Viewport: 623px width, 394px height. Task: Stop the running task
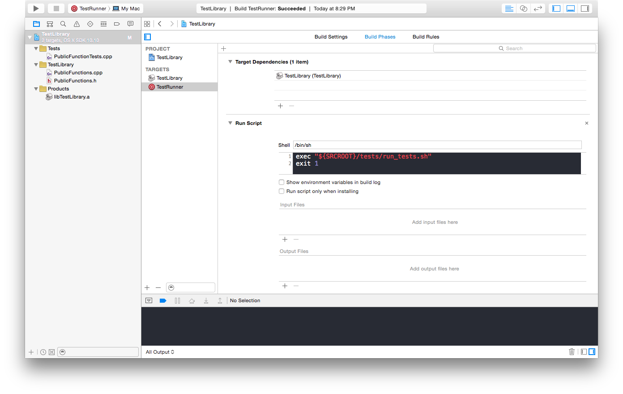point(56,9)
